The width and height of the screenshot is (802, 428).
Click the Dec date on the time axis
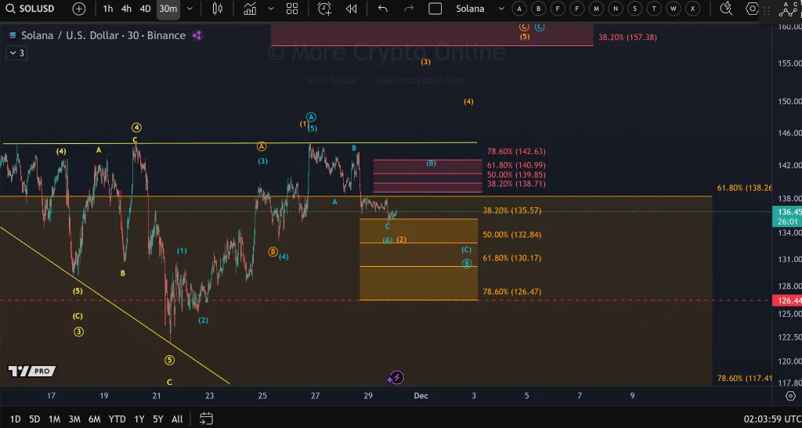click(421, 396)
